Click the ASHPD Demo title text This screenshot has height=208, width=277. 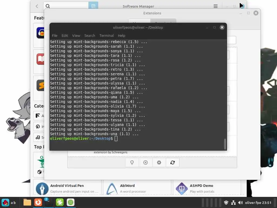pyautogui.click(x=201, y=186)
